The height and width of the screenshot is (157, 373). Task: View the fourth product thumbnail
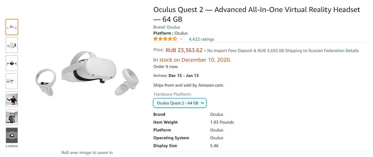point(12,81)
